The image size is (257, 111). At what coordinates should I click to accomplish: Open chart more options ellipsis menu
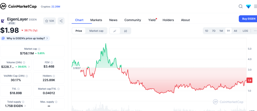point(255,31)
